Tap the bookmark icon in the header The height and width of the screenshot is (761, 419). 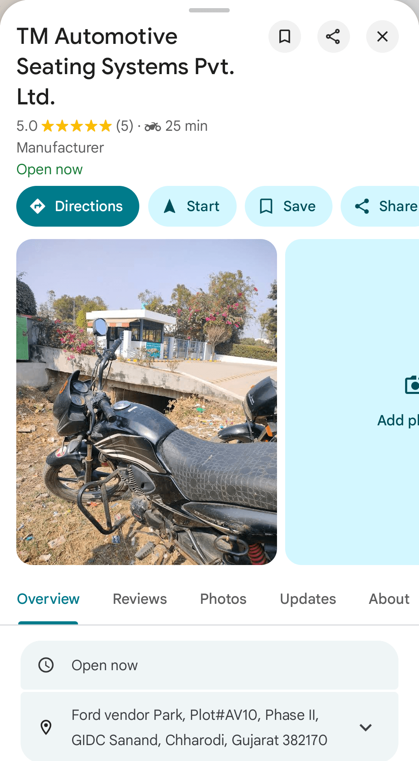coord(285,36)
